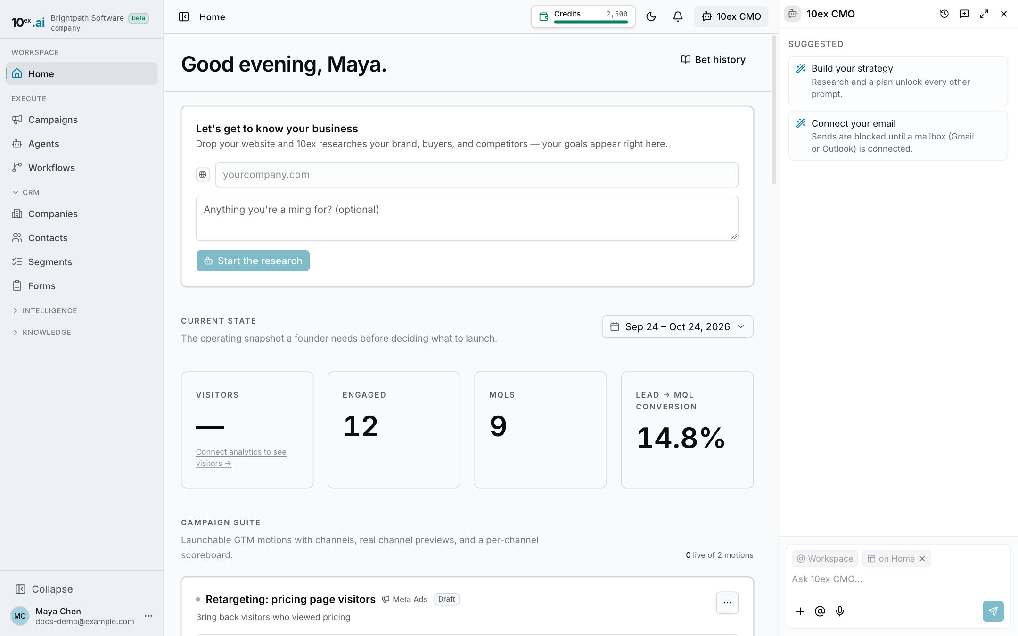Open notifications bell
The height and width of the screenshot is (636, 1018).
(x=678, y=17)
